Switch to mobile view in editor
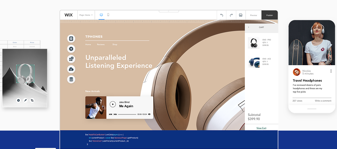Image resolution: width=337 pixels, height=149 pixels. (108, 15)
